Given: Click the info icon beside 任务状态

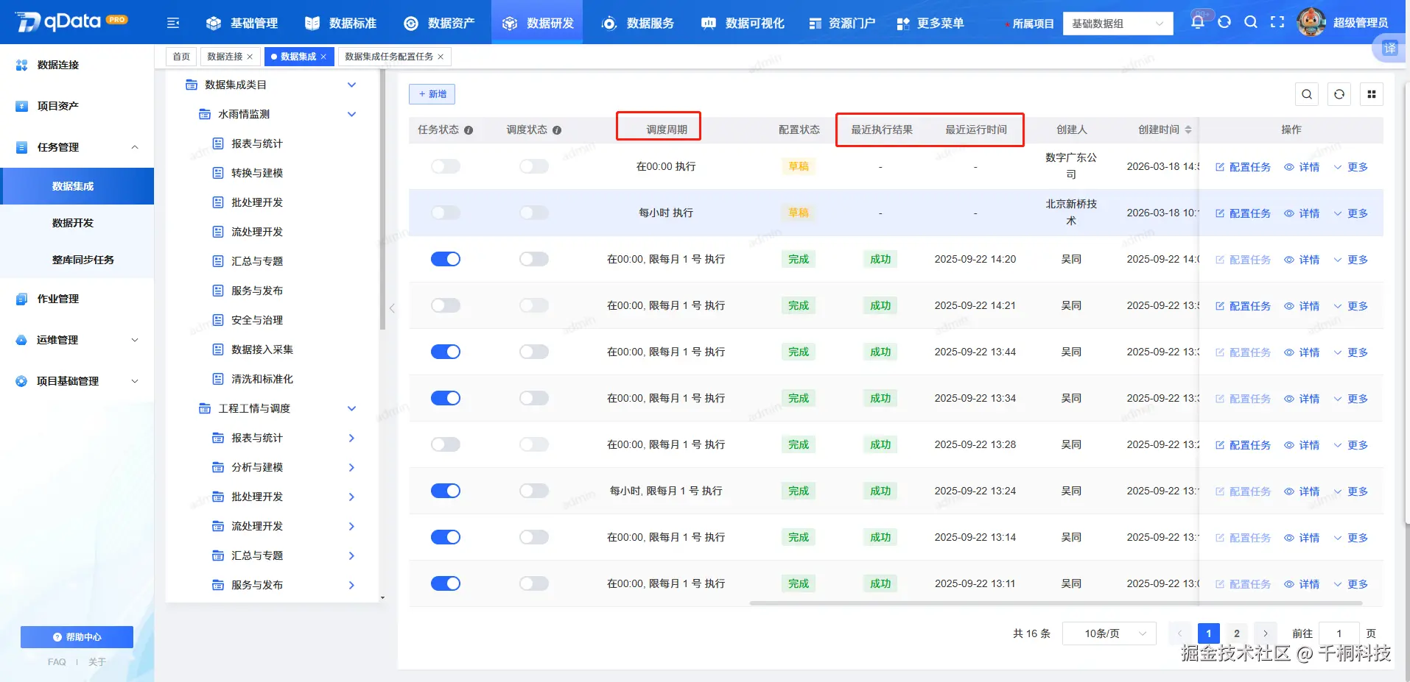Looking at the screenshot, I should [469, 130].
